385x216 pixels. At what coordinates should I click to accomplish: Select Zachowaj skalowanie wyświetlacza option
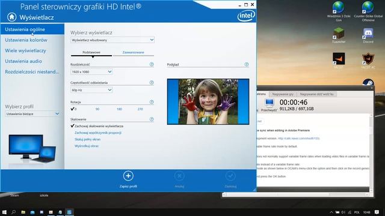(x=97, y=126)
